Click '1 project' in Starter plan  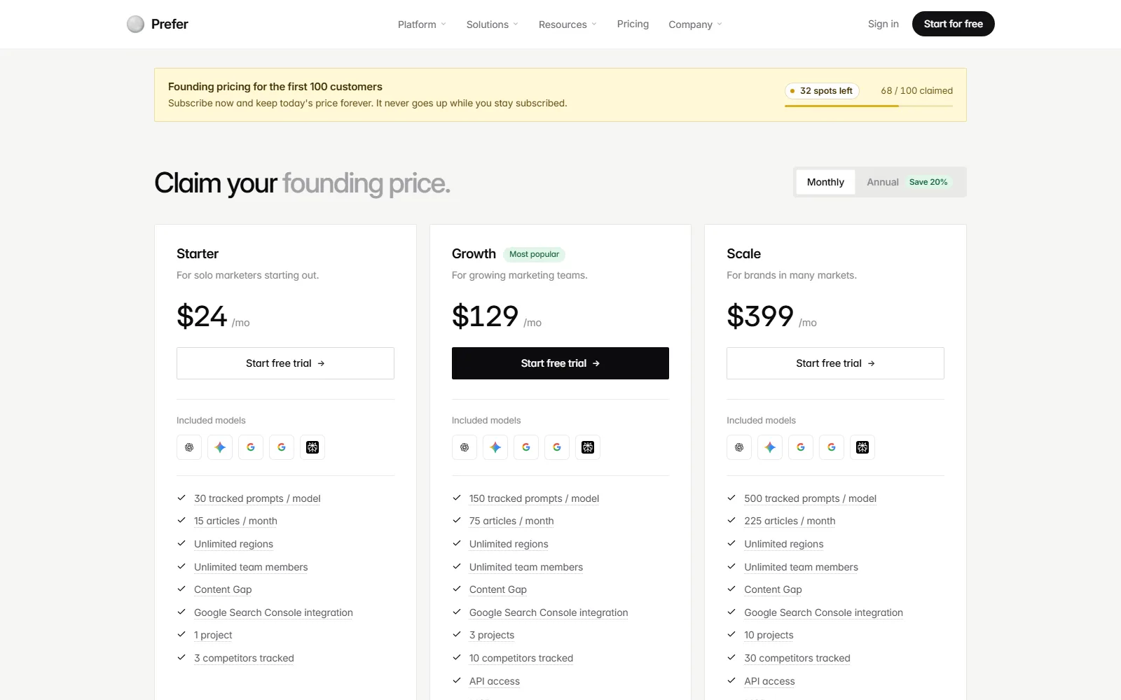(213, 635)
